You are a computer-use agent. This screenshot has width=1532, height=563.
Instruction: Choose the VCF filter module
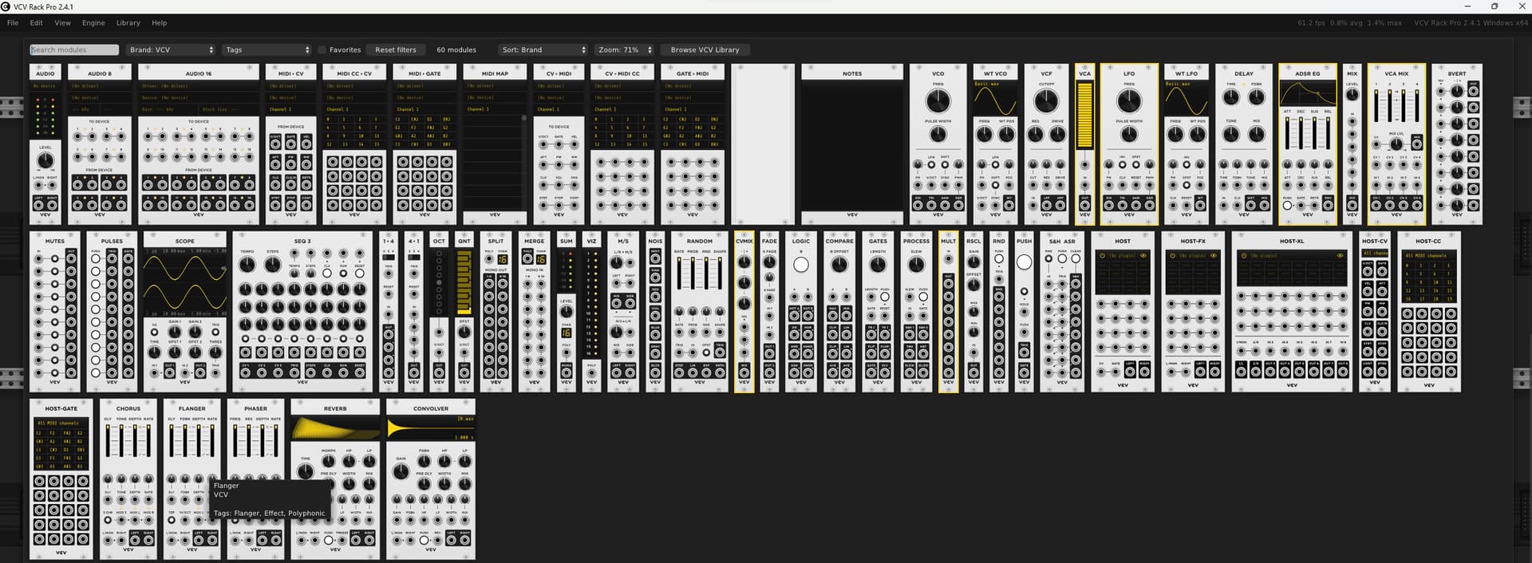[x=1046, y=144]
